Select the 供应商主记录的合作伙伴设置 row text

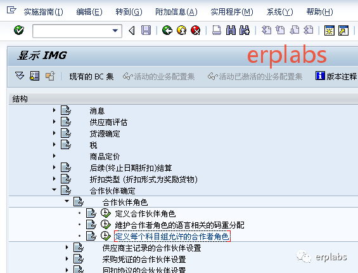(151, 248)
